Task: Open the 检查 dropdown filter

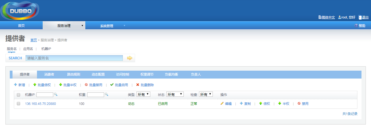Action: tap(206, 94)
